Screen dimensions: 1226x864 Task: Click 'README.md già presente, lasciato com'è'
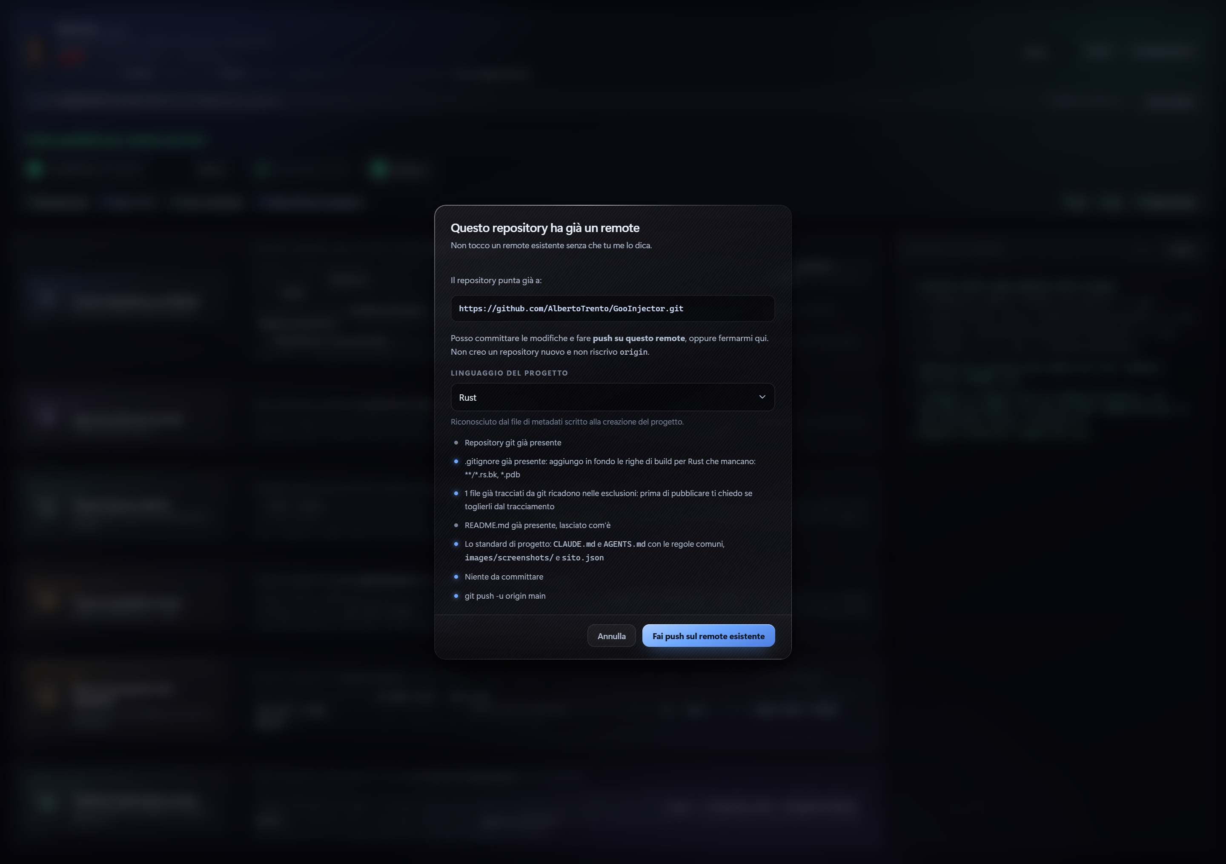click(x=537, y=525)
